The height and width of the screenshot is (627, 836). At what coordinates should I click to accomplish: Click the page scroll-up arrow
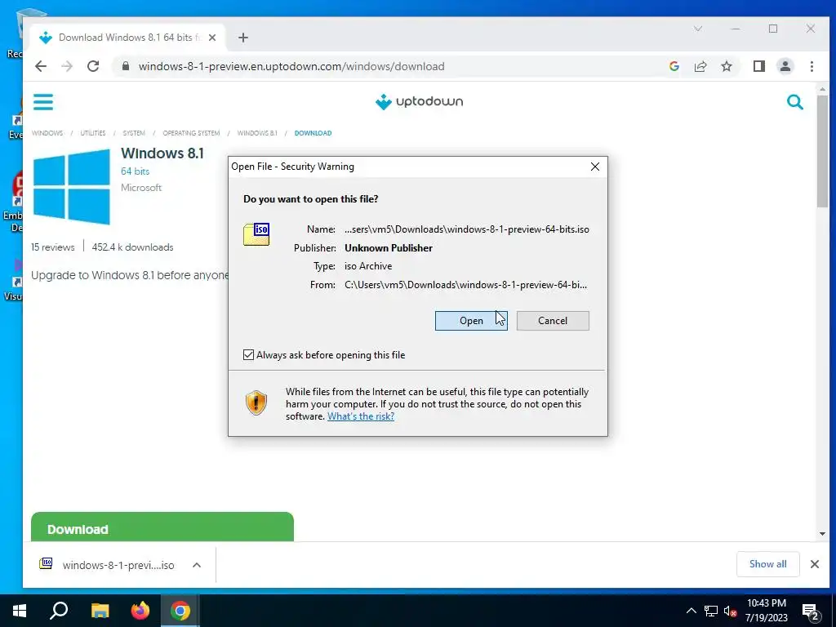pos(822,89)
